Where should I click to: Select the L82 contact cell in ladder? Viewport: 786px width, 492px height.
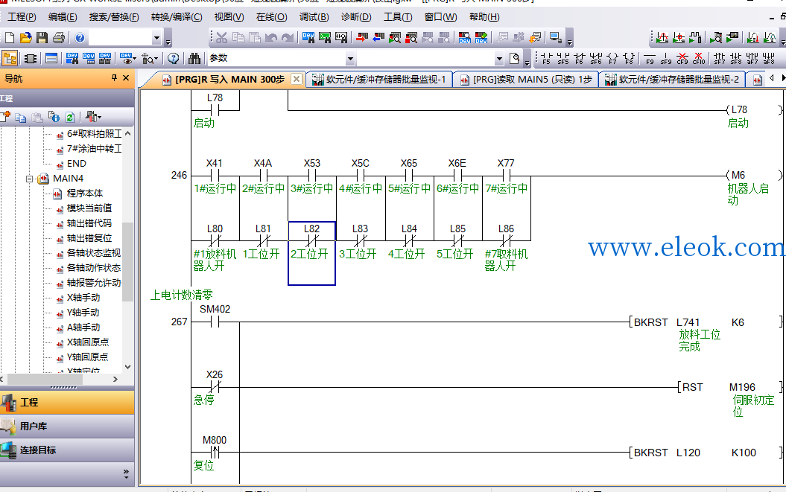pyautogui.click(x=312, y=253)
